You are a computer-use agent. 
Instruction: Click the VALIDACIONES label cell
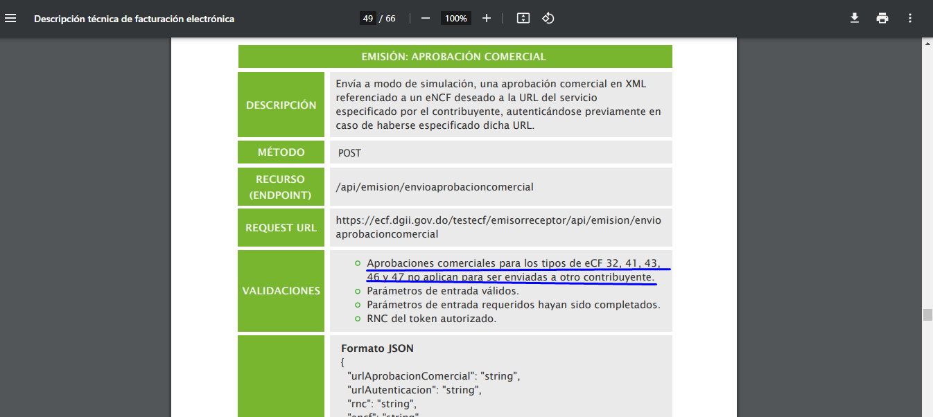click(x=281, y=291)
